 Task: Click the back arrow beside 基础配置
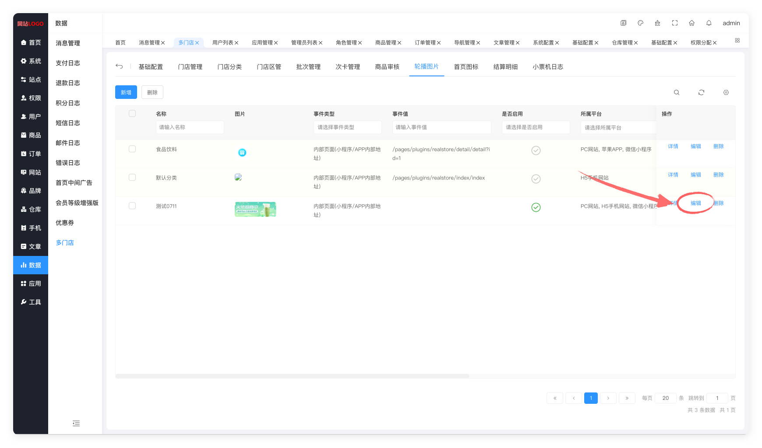(119, 66)
